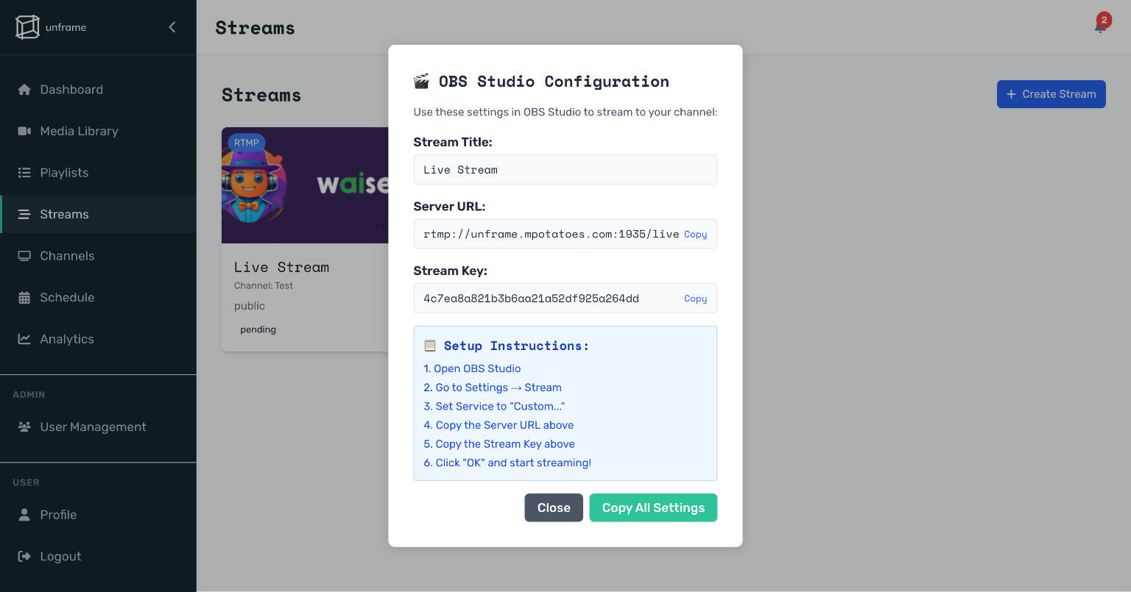Click the 'pending' status badge
Screen dimensions: 1131x592
(258, 329)
